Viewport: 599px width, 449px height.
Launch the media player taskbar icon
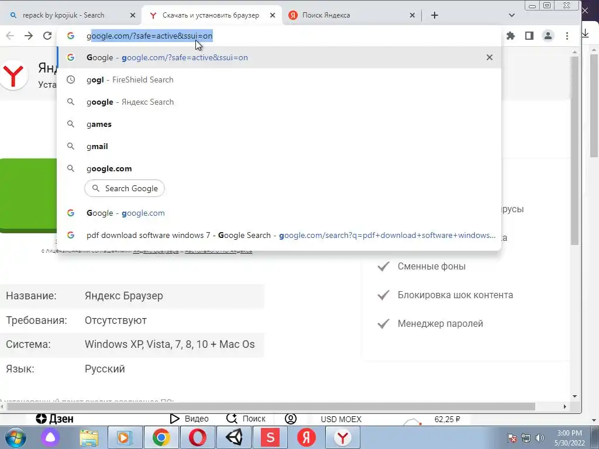(125, 437)
